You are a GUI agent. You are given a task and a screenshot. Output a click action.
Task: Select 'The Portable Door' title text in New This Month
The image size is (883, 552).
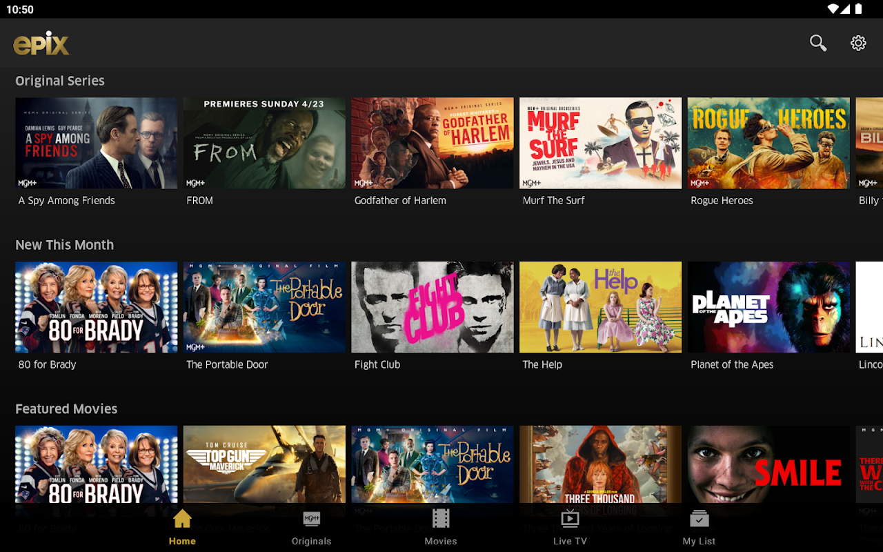227,365
